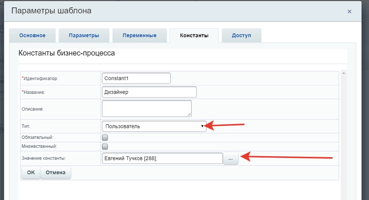Viewport: 369px width, 200px height.
Task: Click the scrollbar up arrow
Action: click(x=344, y=73)
